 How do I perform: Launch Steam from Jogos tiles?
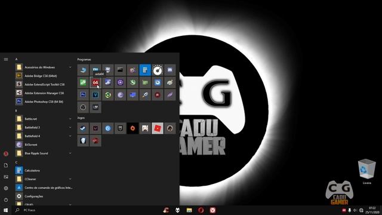(x=83, y=128)
